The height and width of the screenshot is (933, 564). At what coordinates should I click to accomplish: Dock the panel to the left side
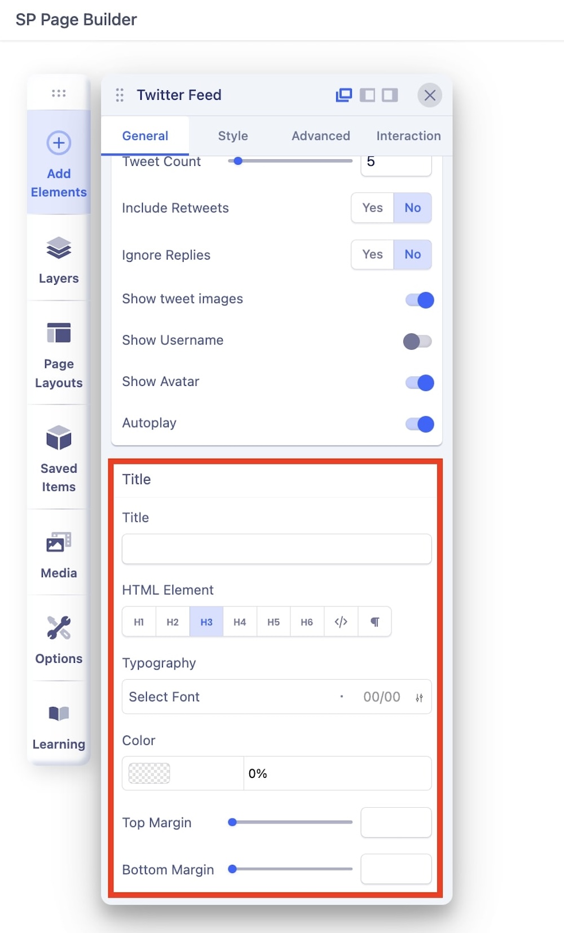[367, 95]
